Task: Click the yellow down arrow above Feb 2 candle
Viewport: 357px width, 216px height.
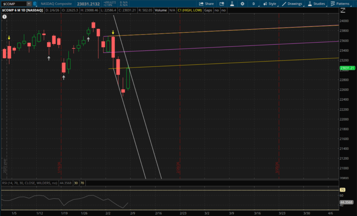Action: (113, 32)
